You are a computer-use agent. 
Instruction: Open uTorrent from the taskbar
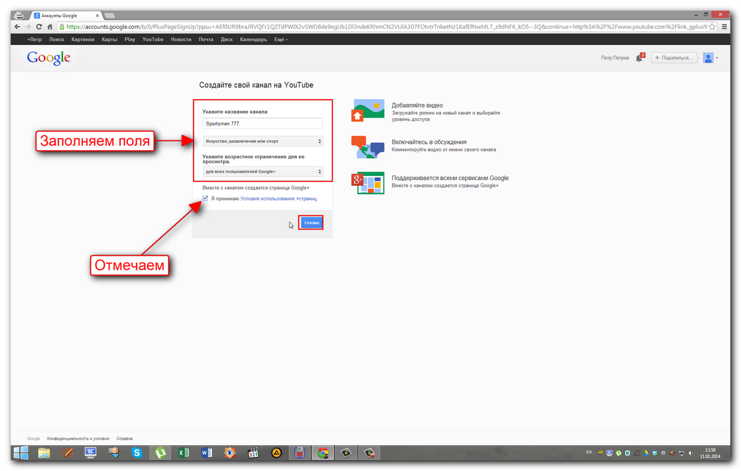point(160,452)
